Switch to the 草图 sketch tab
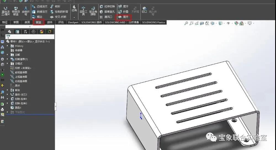276x150 pixels. (x=16, y=22)
